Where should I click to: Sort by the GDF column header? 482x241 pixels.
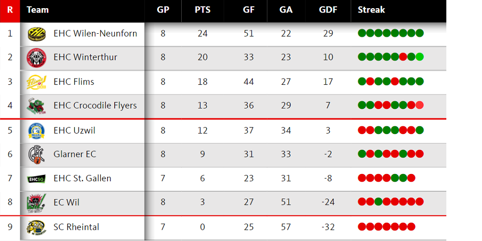click(328, 10)
